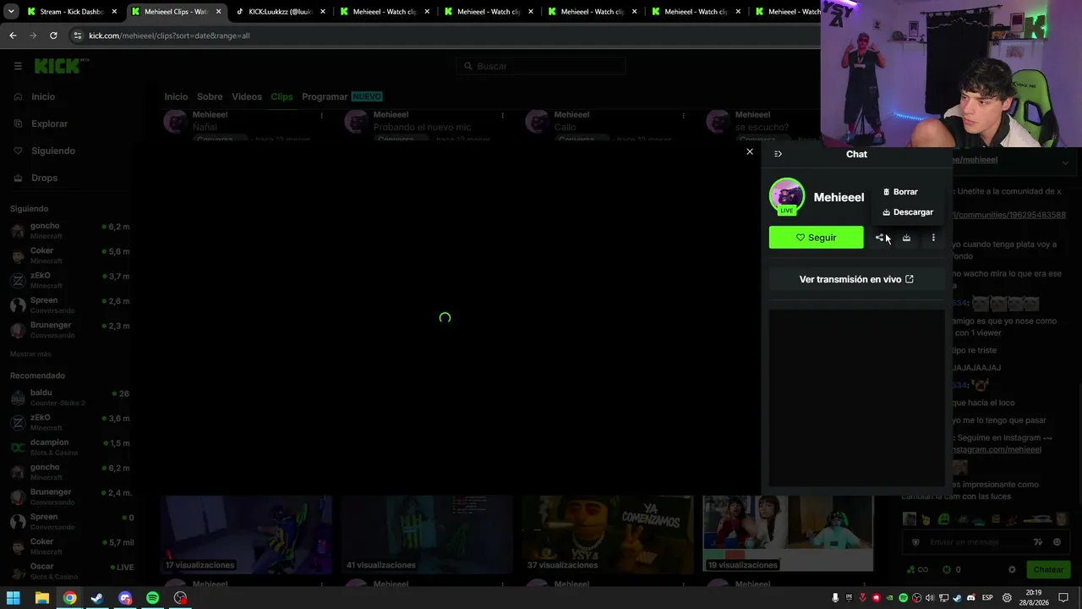1082x609 pixels.
Task: Open the ESP language selector in the taskbar
Action: pos(987,598)
